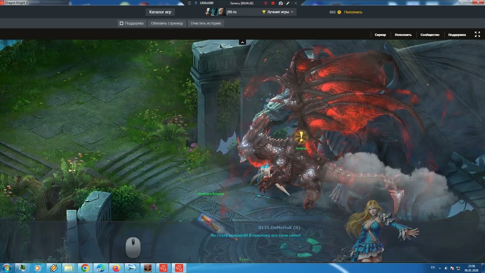Viewport: 485px width, 273px height.
Task: Click the trophy icon beside Лучшие игры
Action: tap(264, 12)
